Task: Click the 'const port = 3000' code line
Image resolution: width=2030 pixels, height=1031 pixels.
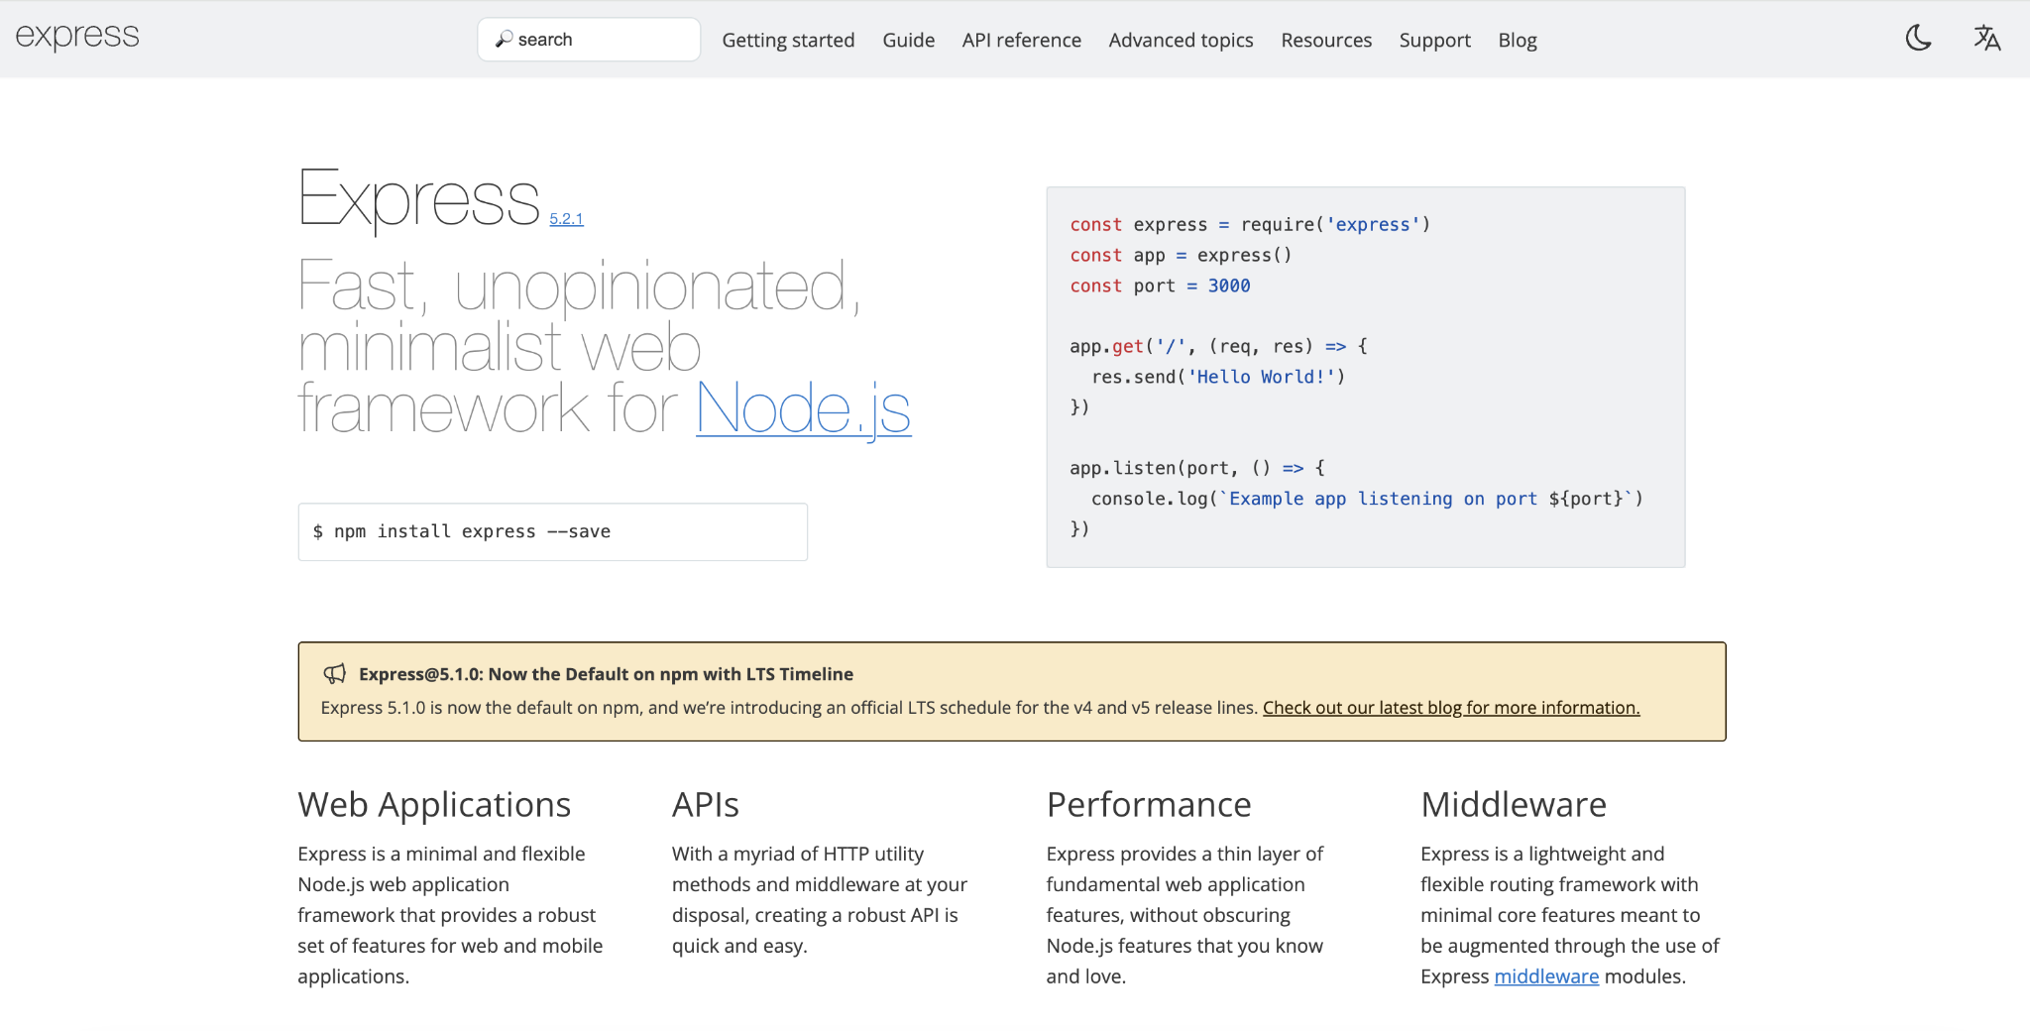Action: coord(1160,286)
